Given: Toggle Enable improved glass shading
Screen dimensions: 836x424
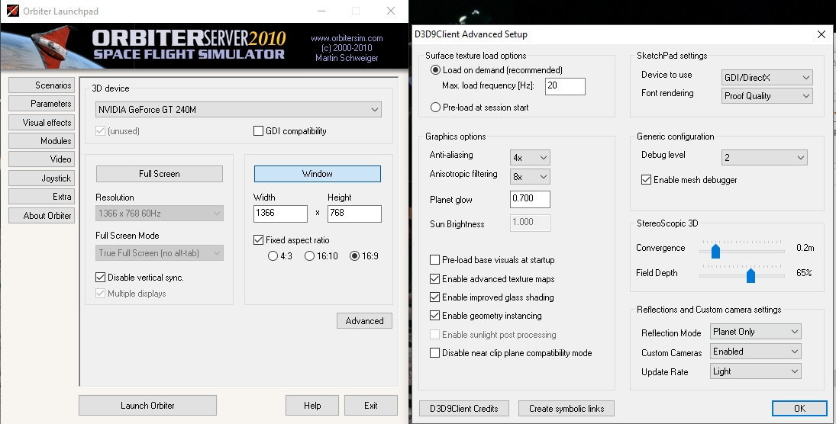Looking at the screenshot, I should 435,297.
